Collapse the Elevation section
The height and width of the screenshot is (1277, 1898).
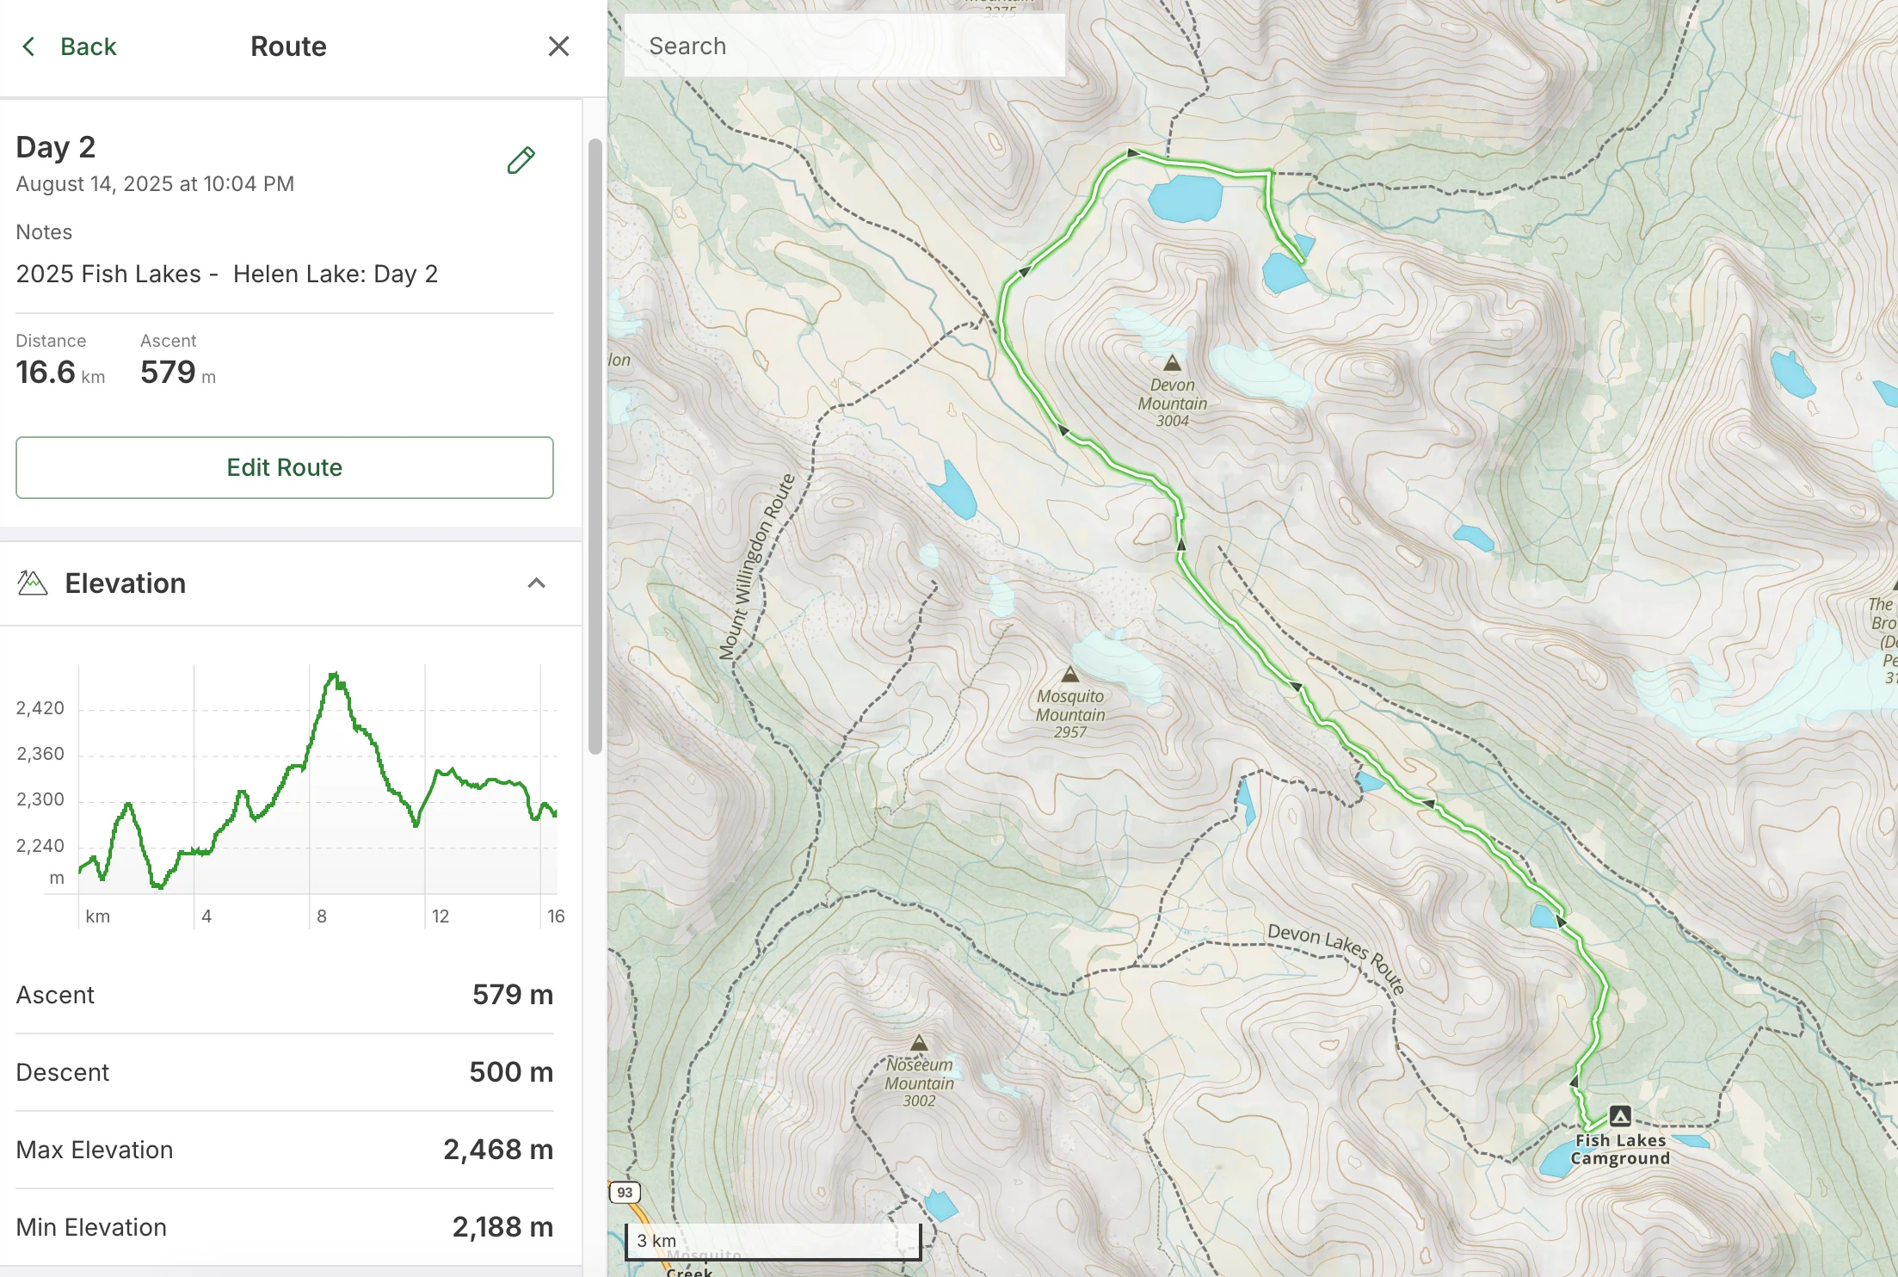click(x=537, y=583)
